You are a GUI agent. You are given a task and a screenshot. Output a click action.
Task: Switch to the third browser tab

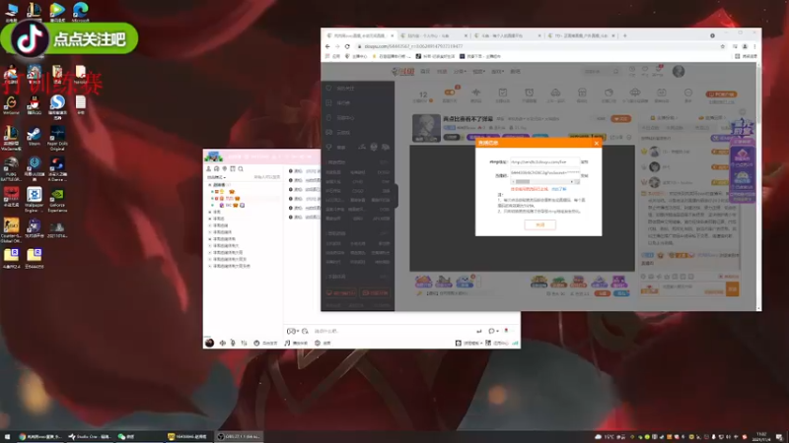pos(507,35)
